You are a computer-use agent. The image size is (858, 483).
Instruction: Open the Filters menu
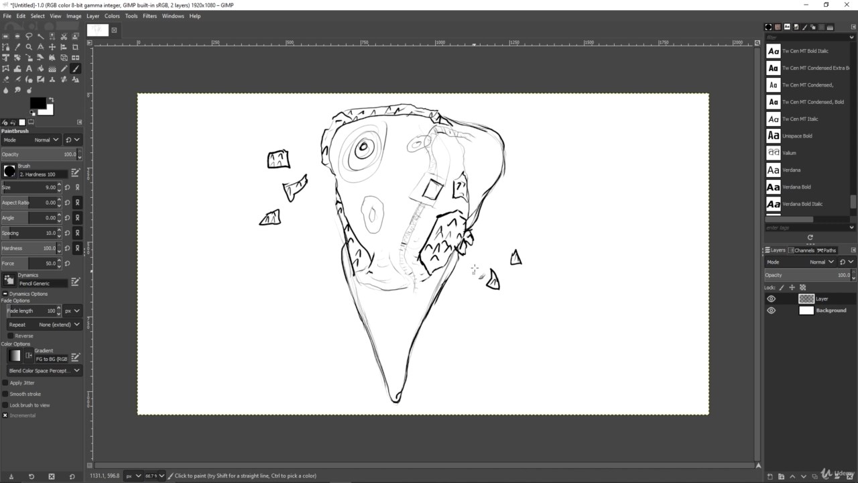tap(149, 16)
